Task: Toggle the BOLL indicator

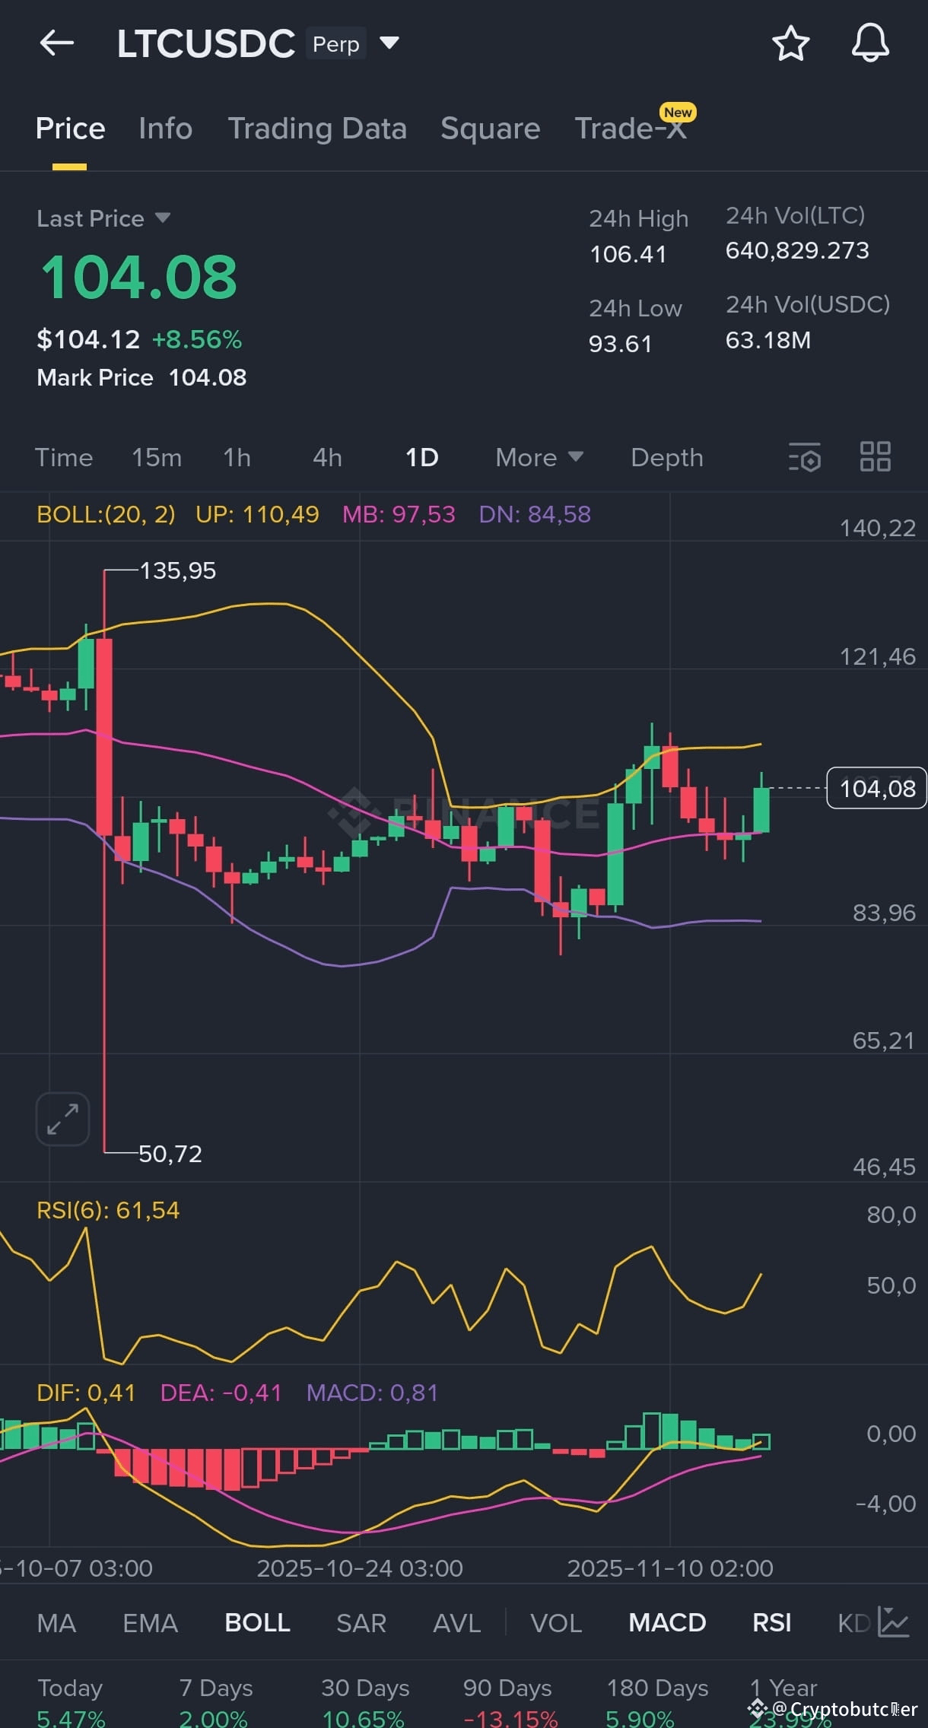Action: 257,1622
